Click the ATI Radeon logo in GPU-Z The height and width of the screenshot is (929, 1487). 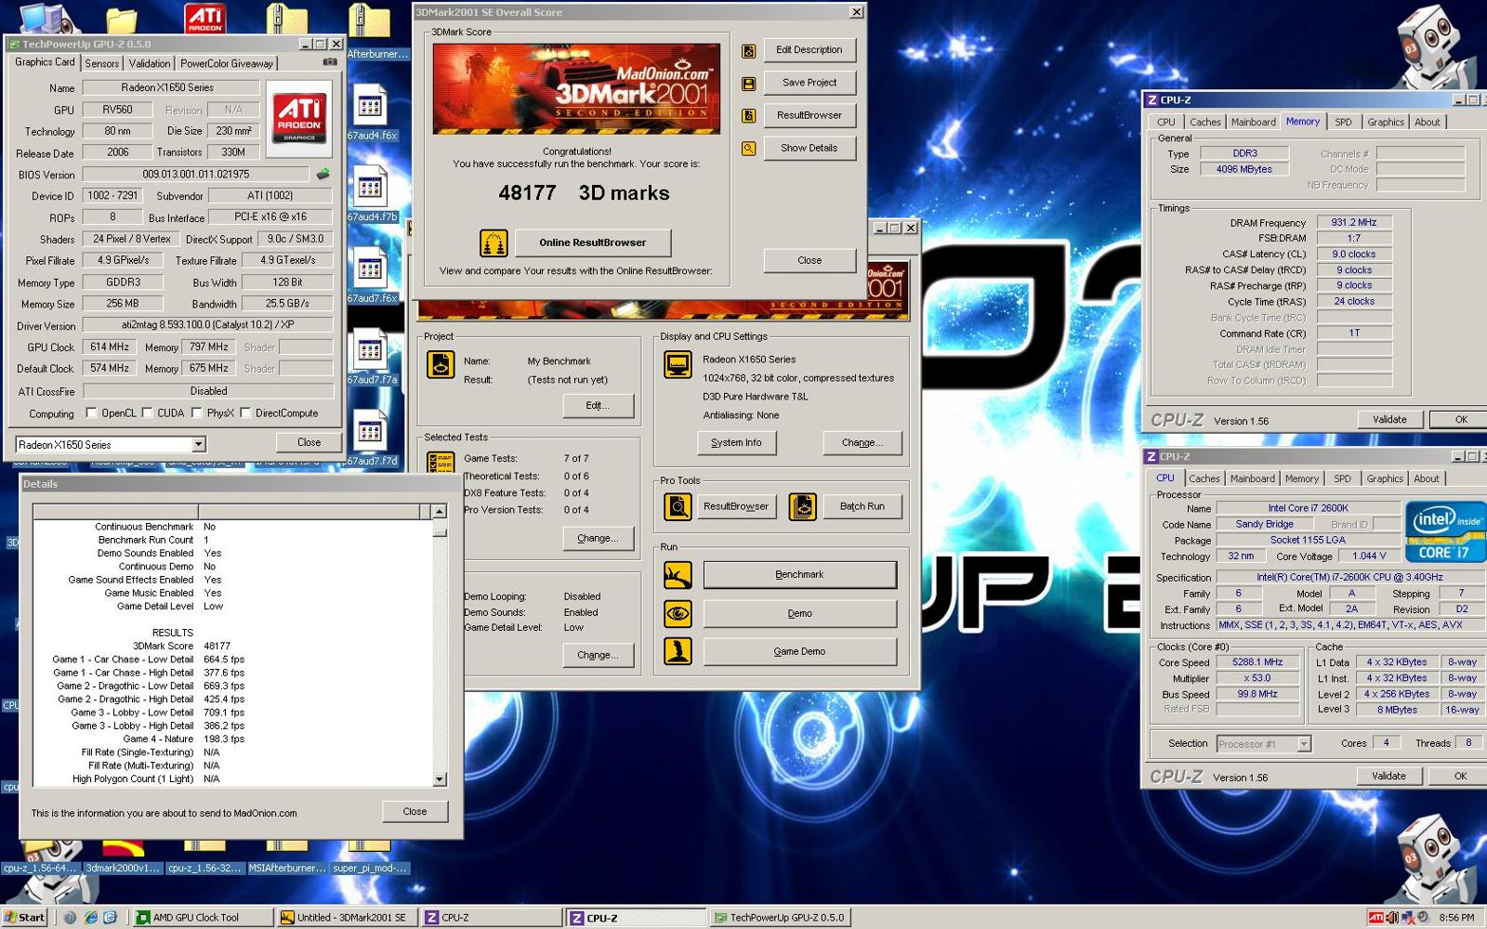299,117
